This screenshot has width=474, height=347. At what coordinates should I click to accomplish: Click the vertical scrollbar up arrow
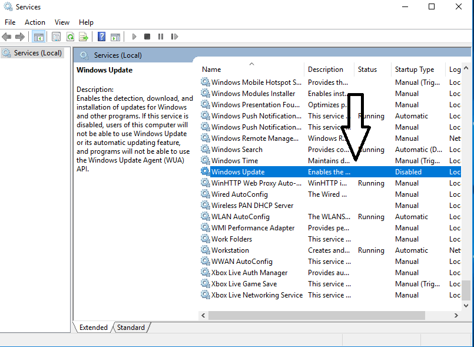[466, 68]
